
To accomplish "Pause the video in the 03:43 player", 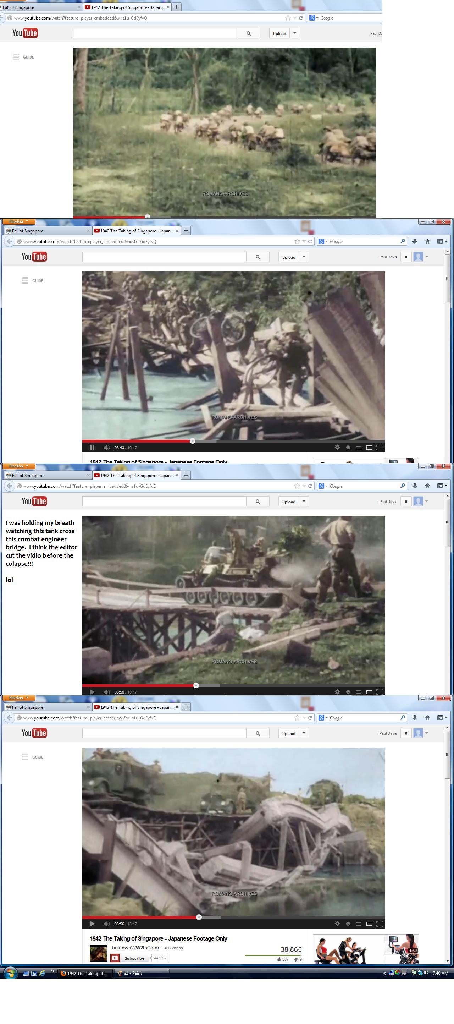I will click(x=92, y=448).
